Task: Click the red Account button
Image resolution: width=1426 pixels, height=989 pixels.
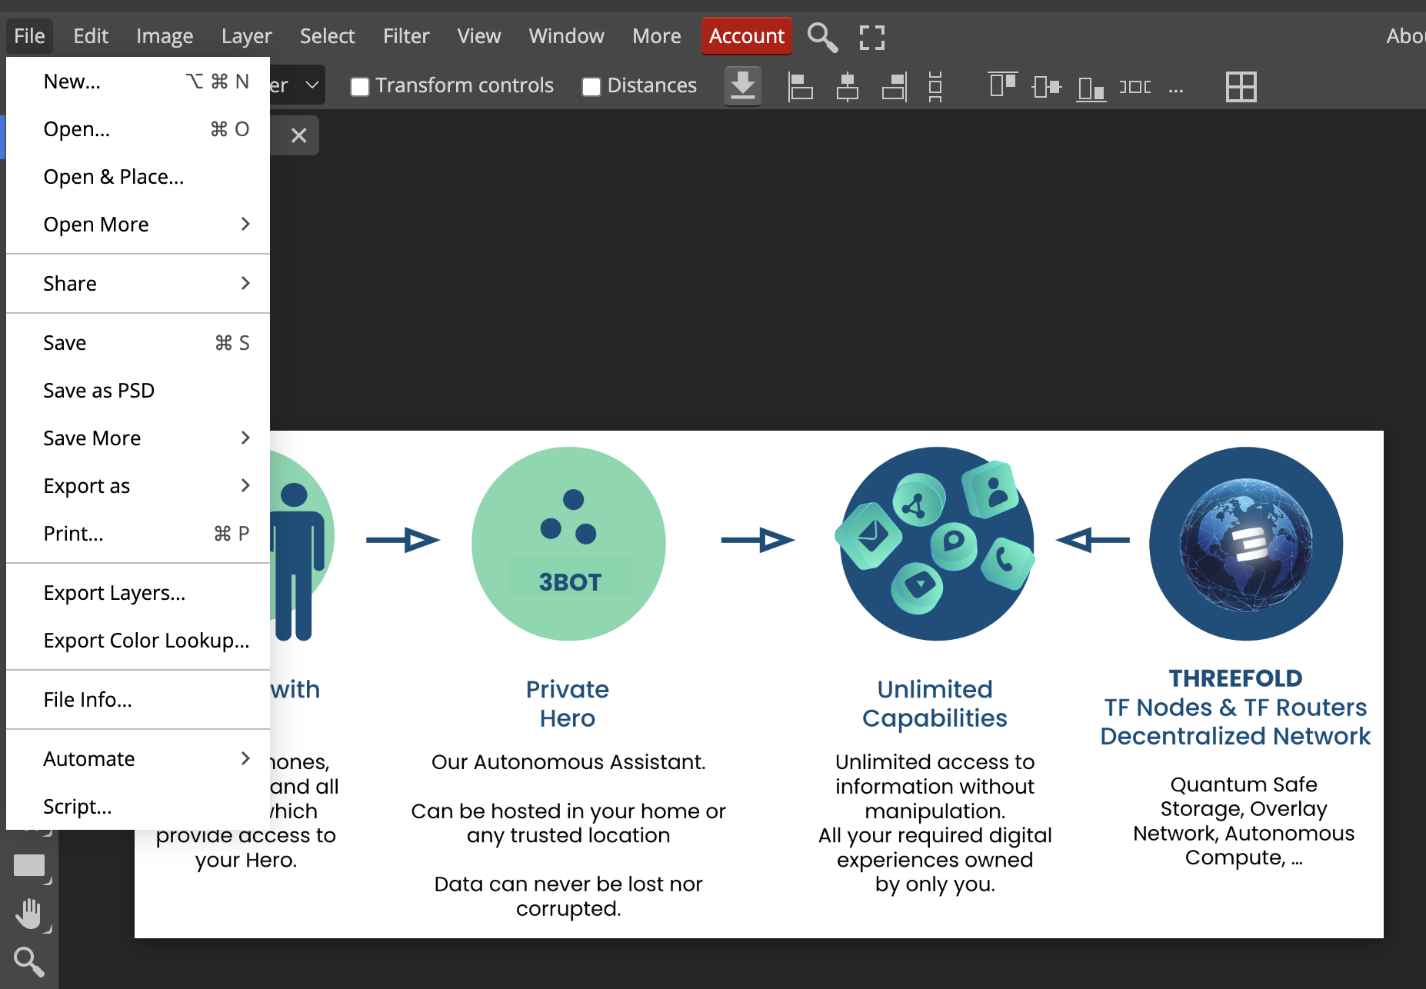Action: pos(746,36)
